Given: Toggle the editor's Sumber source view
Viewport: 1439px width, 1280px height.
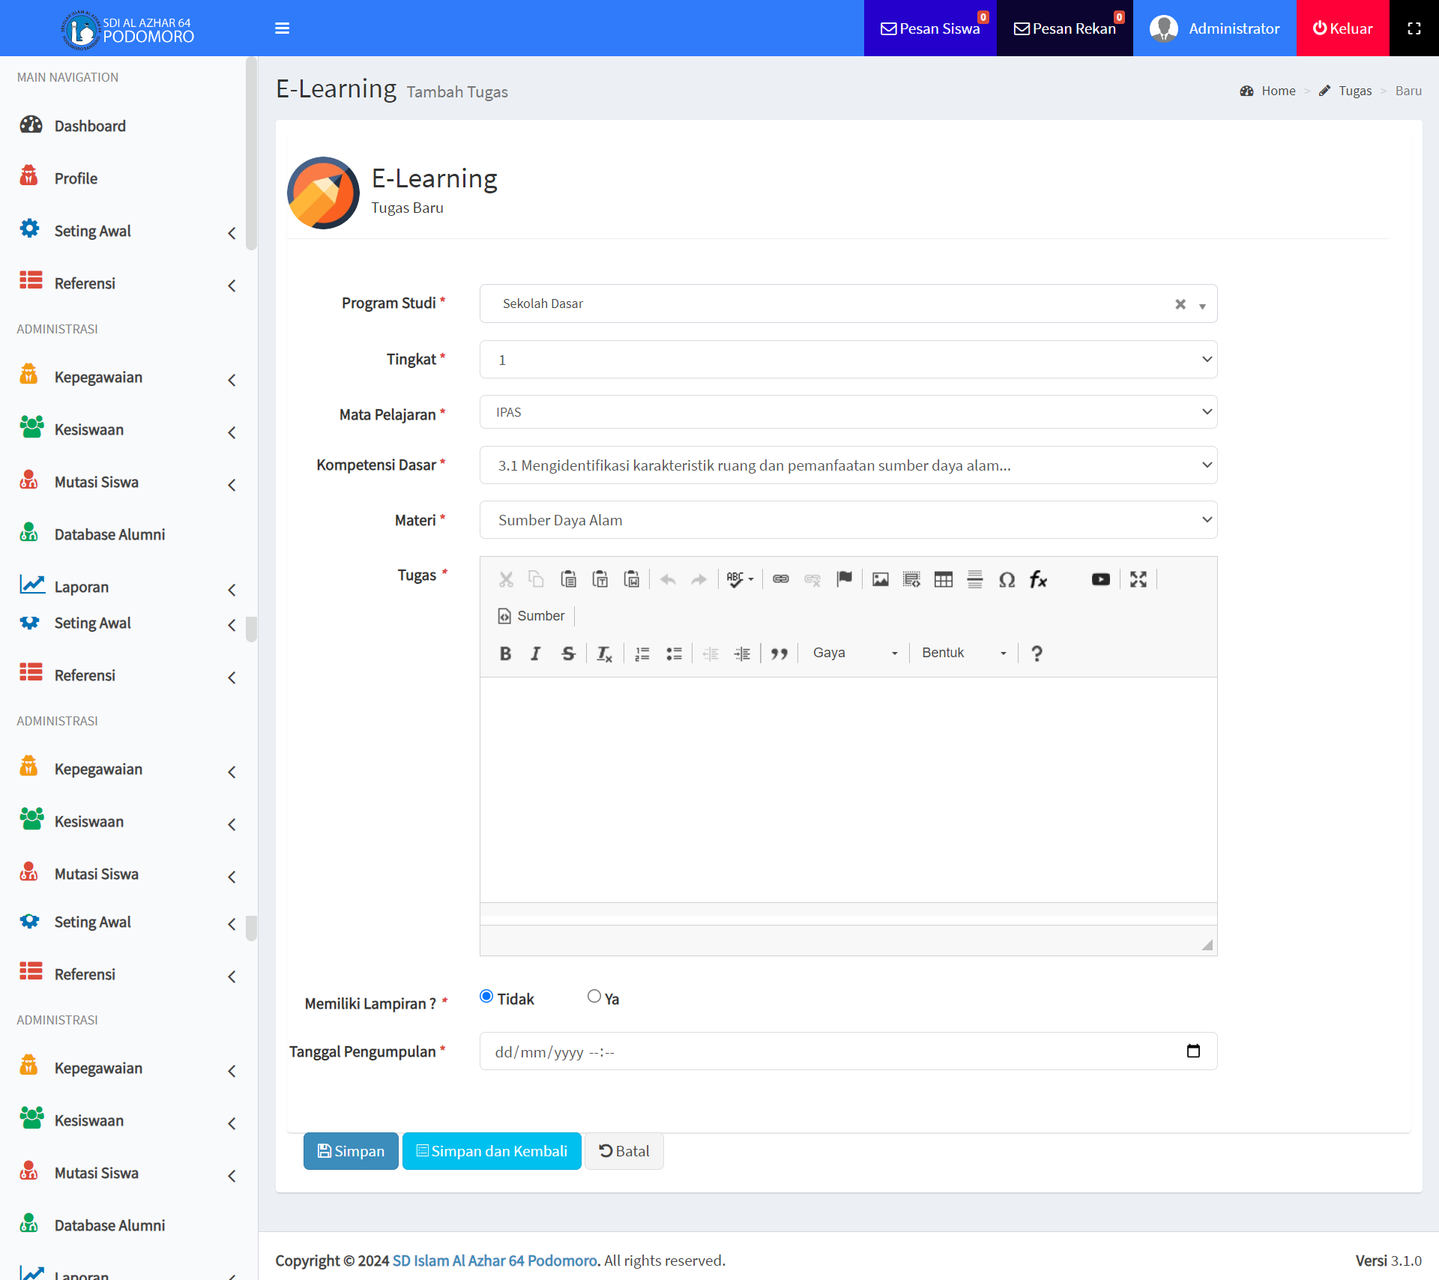Looking at the screenshot, I should click(x=531, y=616).
